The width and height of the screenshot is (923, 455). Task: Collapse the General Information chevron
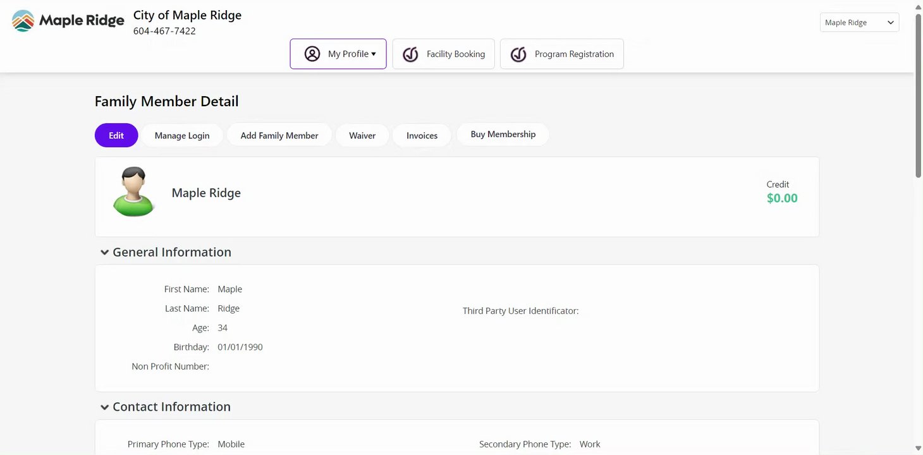click(104, 252)
